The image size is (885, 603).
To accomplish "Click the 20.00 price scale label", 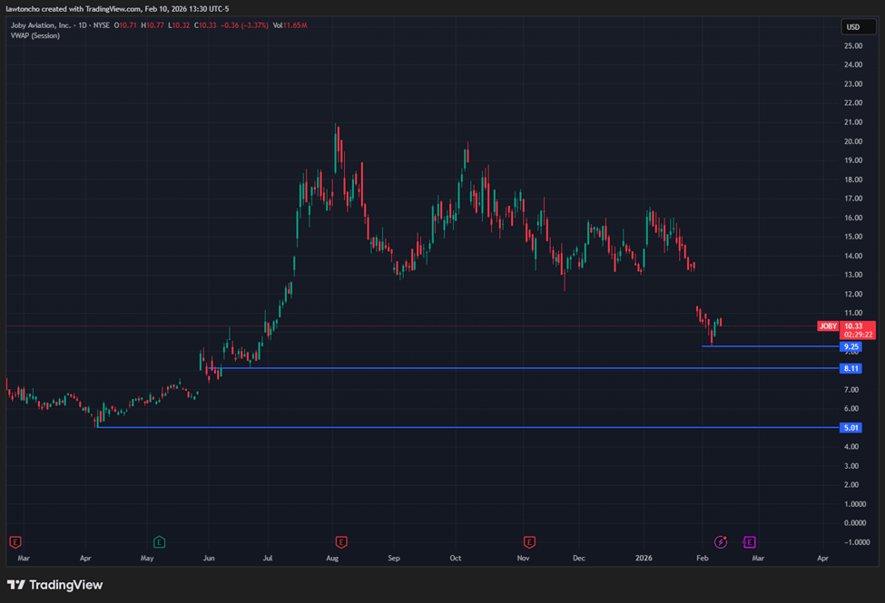I will tap(853, 141).
